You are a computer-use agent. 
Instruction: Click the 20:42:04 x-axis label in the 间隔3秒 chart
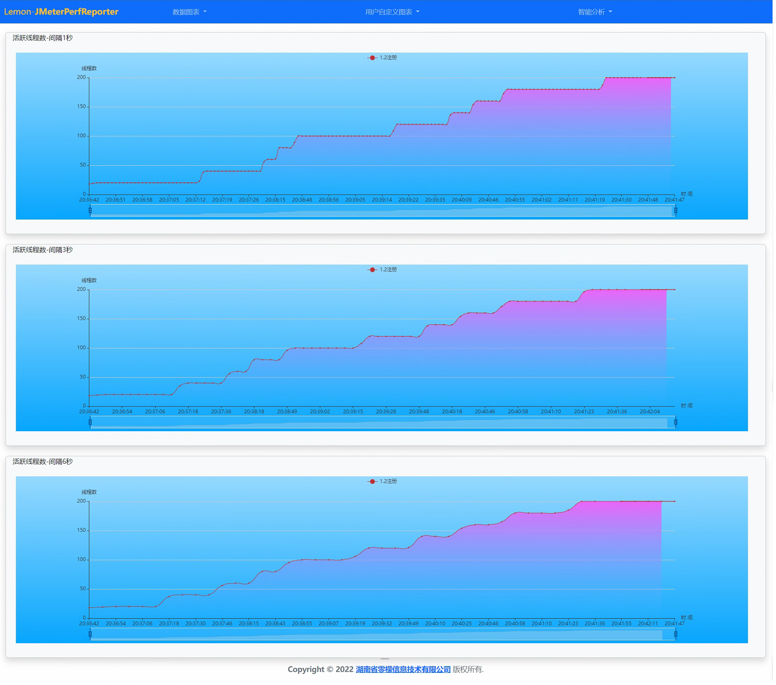point(650,411)
